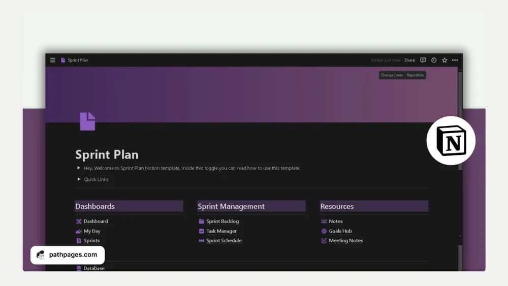Image resolution: width=508 pixels, height=286 pixels.
Task: Click Change cover button
Action: (x=392, y=75)
